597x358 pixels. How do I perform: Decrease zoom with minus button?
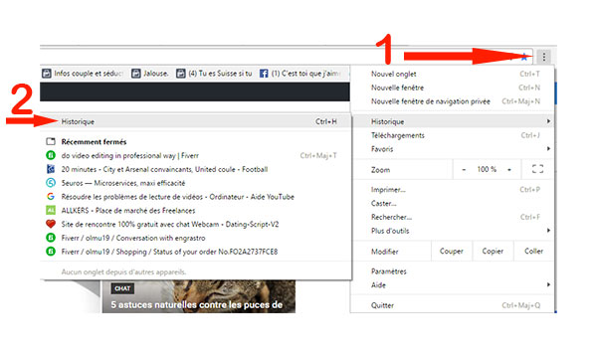tap(464, 170)
